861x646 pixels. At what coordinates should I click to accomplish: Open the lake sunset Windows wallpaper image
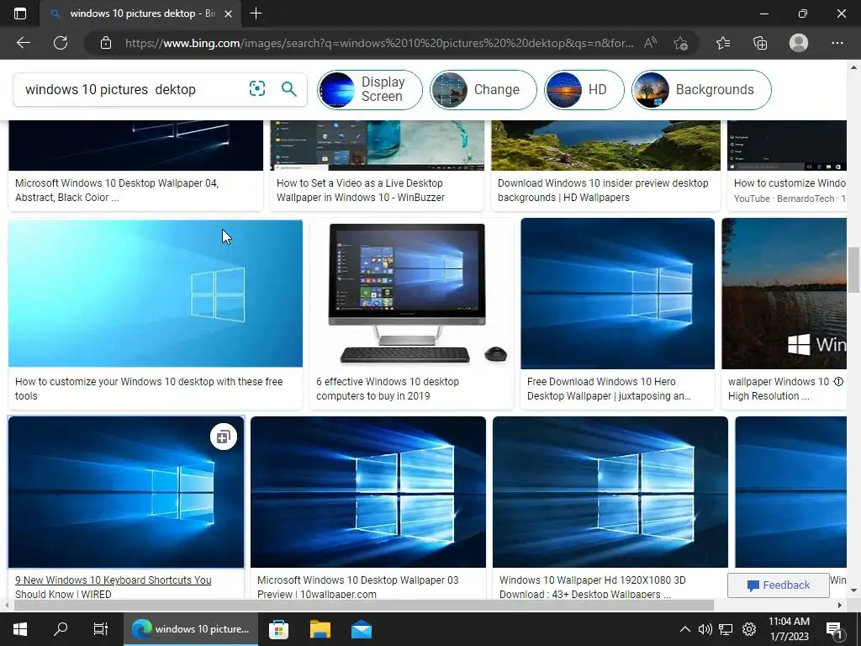784,294
